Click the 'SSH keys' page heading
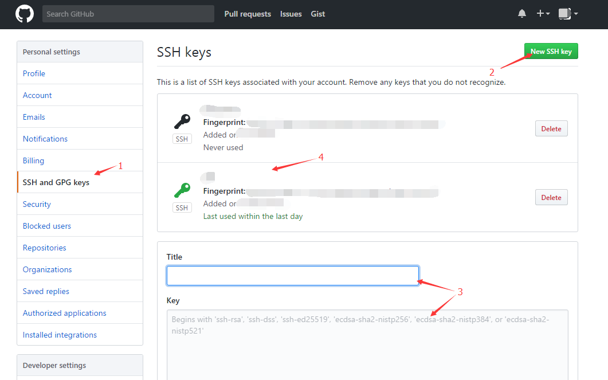Viewport: 608px width, 380px height. [184, 52]
